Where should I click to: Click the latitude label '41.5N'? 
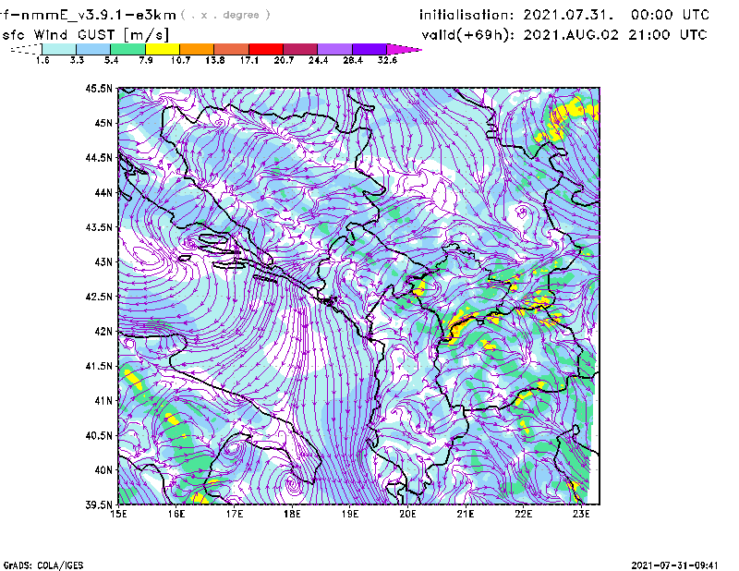coord(99,366)
